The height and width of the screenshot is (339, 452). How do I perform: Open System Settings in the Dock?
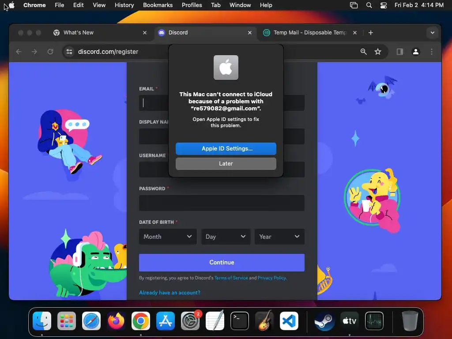click(190, 321)
